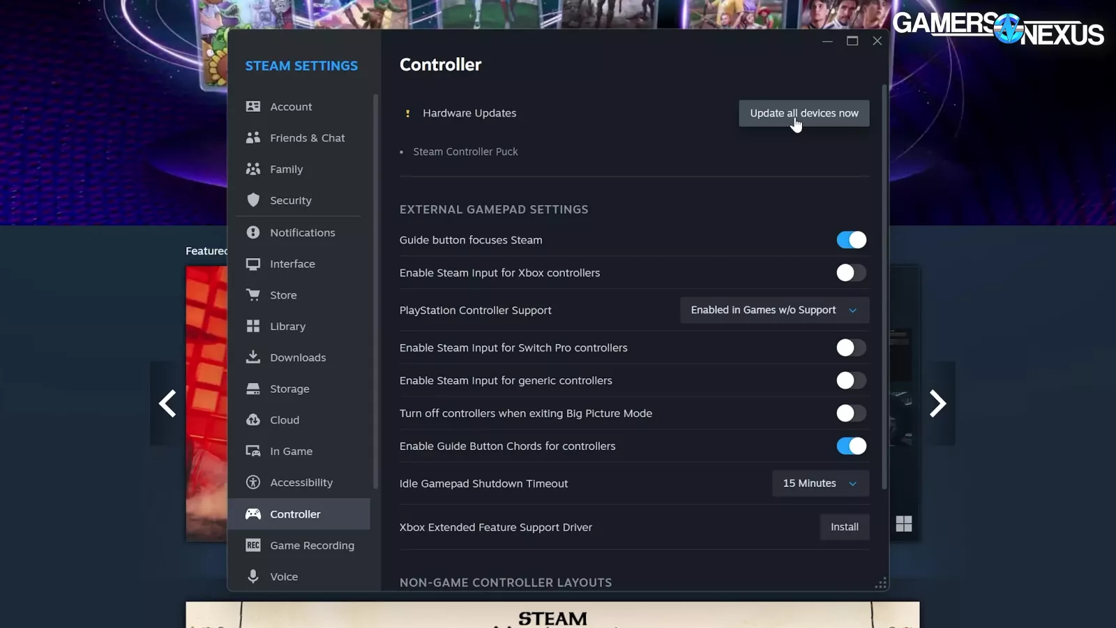Enable Steam Input for generic controllers
Screen dimensions: 1116x628
[x=852, y=380]
